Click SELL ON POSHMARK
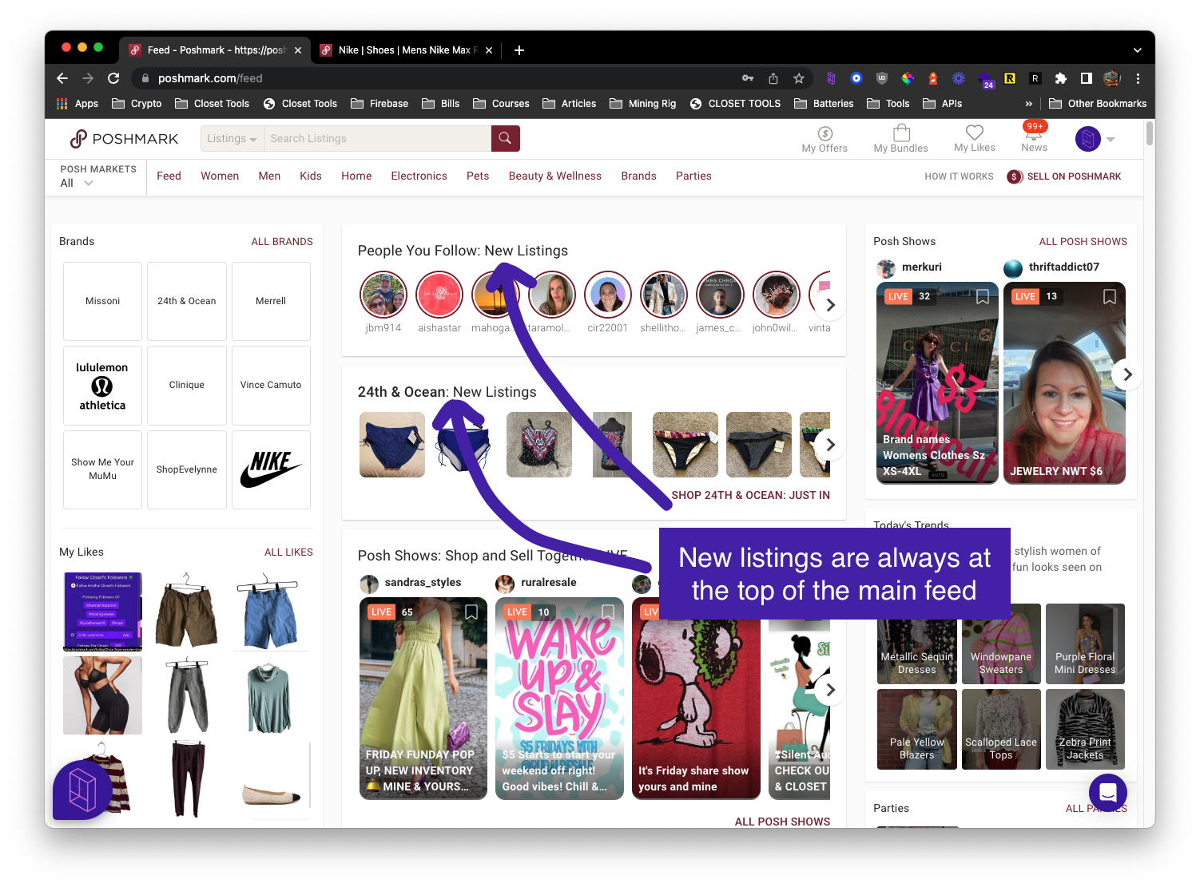 (x=1064, y=176)
